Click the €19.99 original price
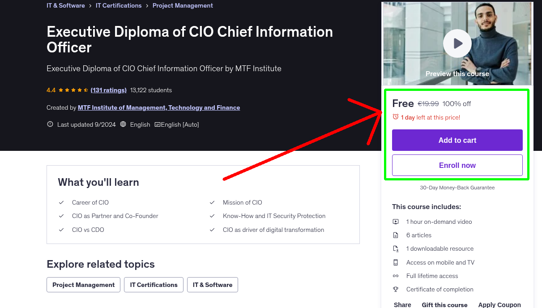Viewport: 542px width, 308px height. tap(428, 103)
